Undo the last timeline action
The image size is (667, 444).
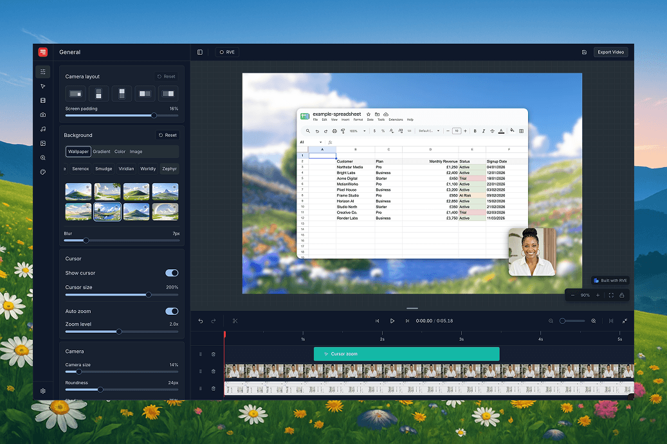pyautogui.click(x=201, y=321)
